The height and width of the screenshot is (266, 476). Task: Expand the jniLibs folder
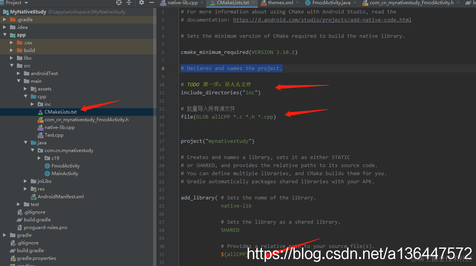pos(25,181)
